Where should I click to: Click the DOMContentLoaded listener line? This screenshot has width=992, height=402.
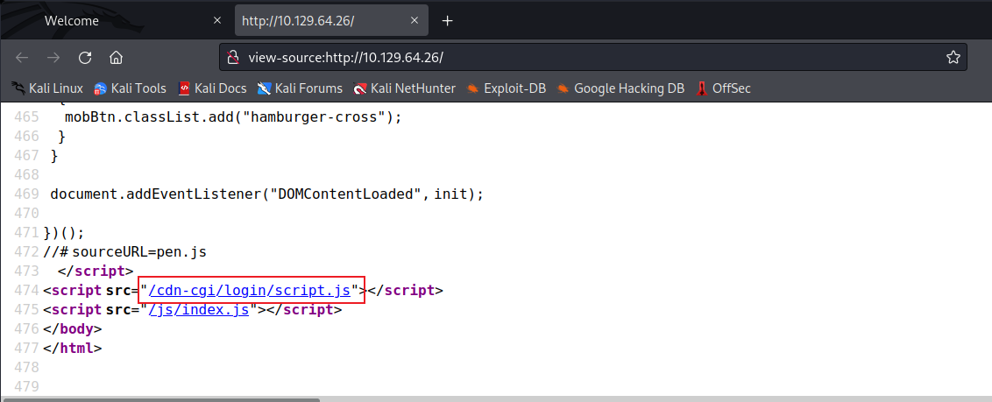tap(266, 194)
